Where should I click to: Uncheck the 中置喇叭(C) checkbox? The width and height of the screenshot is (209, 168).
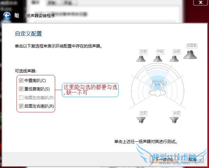[x=21, y=80]
